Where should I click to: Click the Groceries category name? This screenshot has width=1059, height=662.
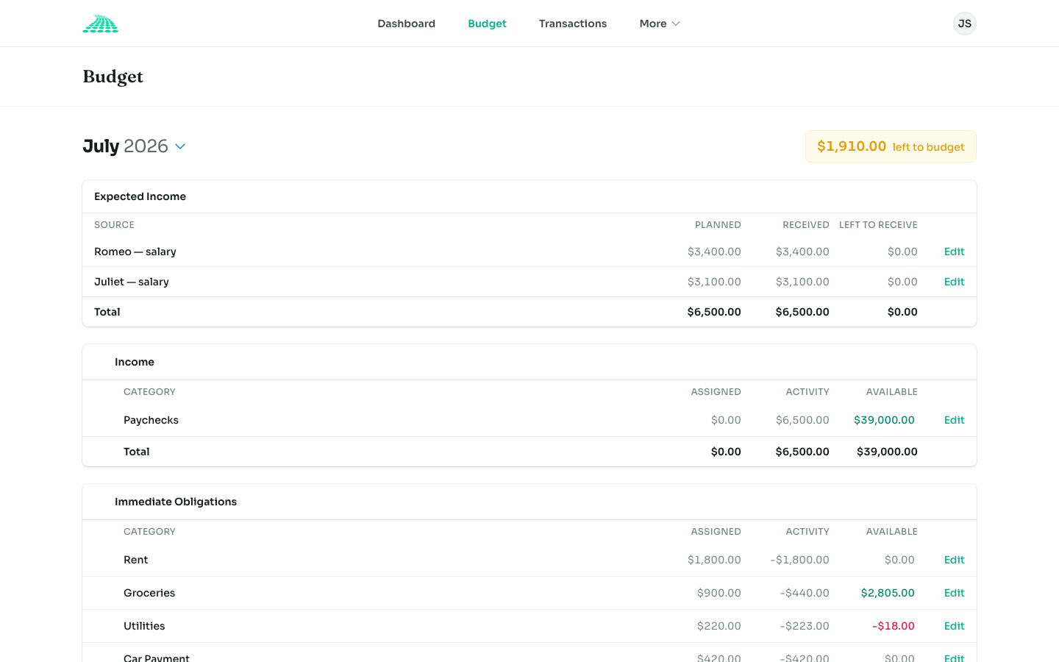point(149,593)
